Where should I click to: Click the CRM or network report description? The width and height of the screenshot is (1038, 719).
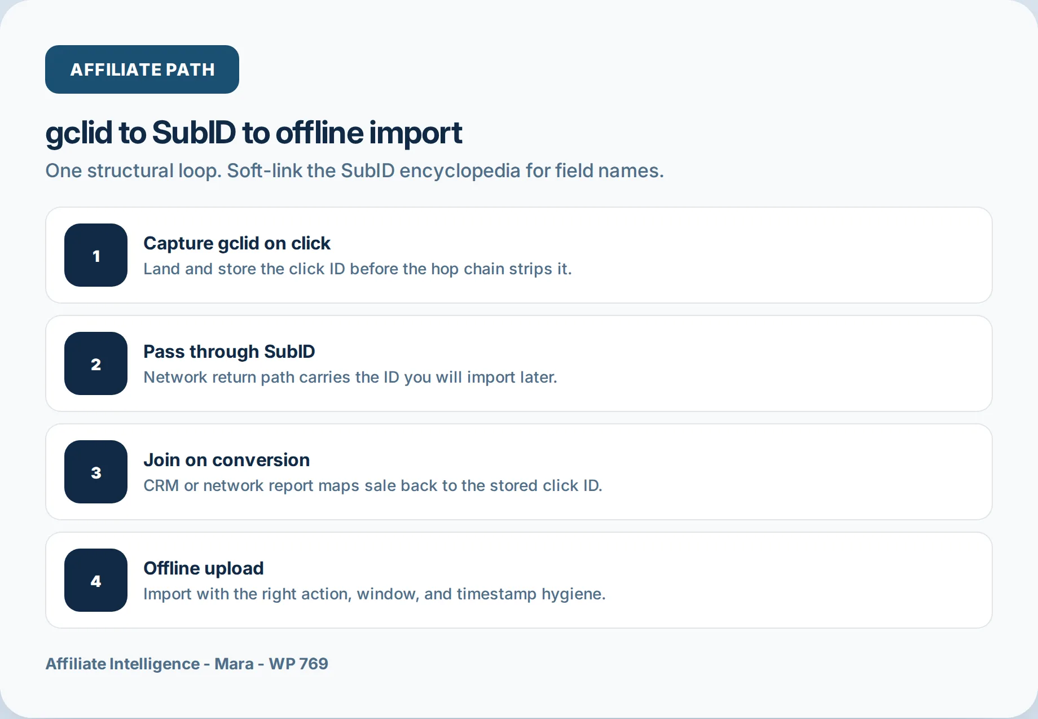pos(373,485)
